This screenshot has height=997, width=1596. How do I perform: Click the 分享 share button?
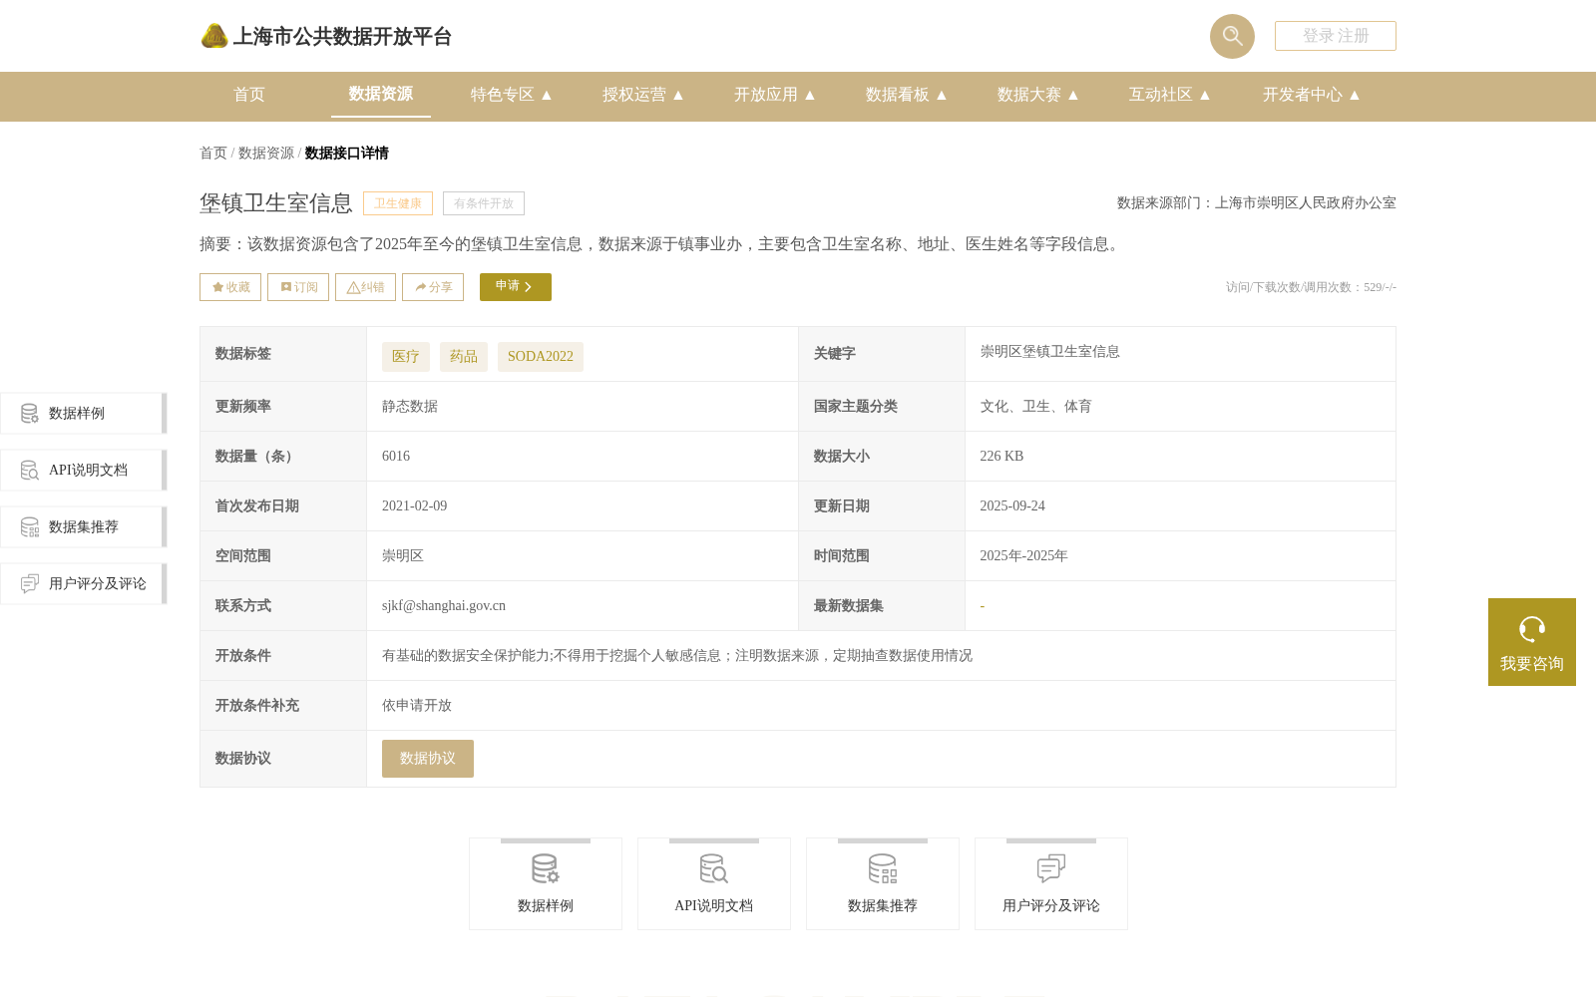433,287
